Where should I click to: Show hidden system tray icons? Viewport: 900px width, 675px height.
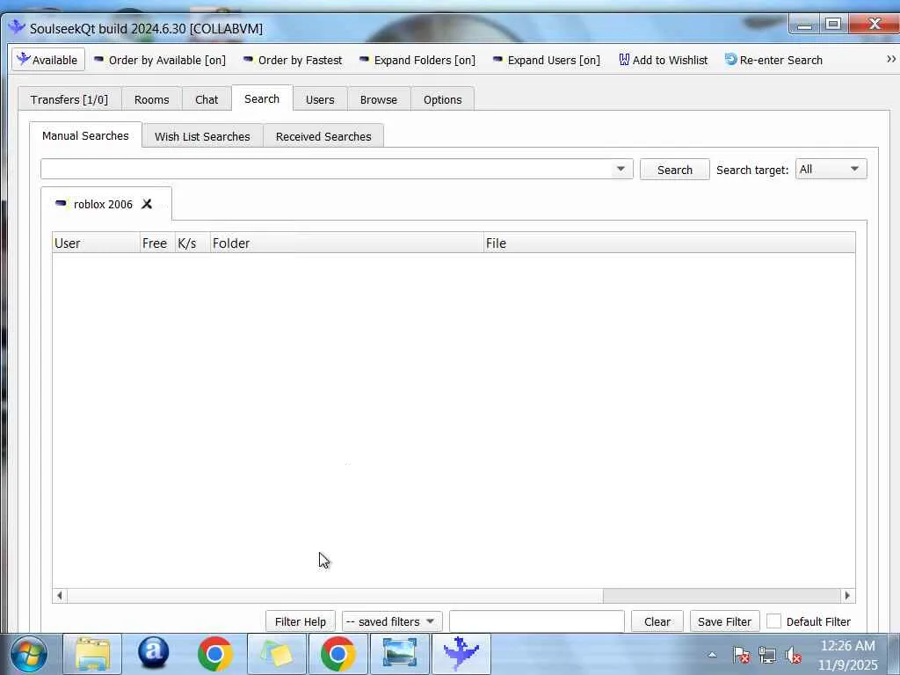712,654
